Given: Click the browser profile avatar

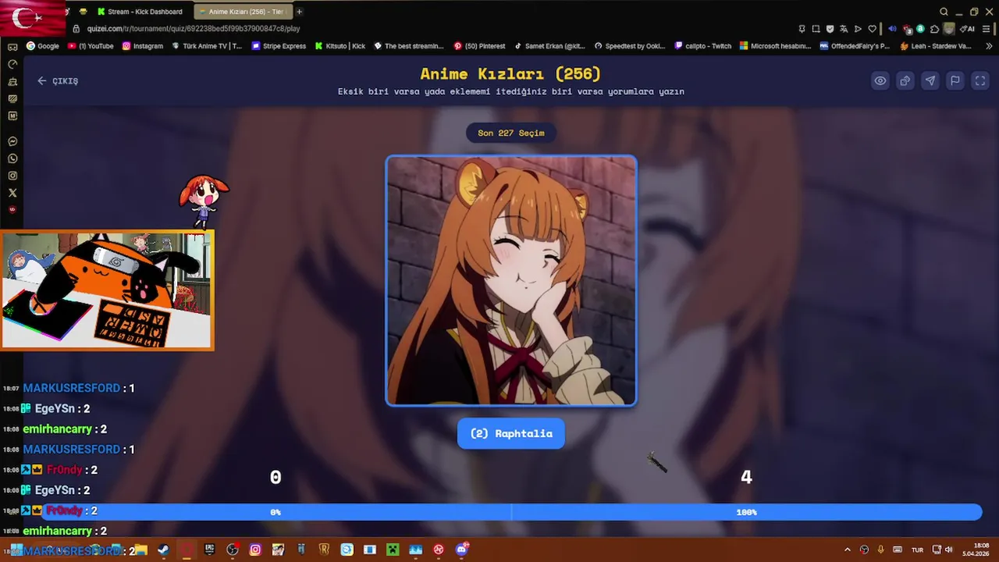Looking at the screenshot, I should pyautogui.click(x=949, y=29).
